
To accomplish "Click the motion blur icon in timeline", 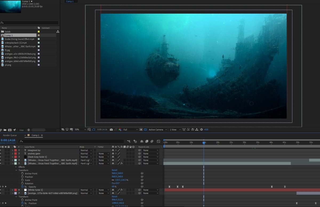I will point(152,141).
